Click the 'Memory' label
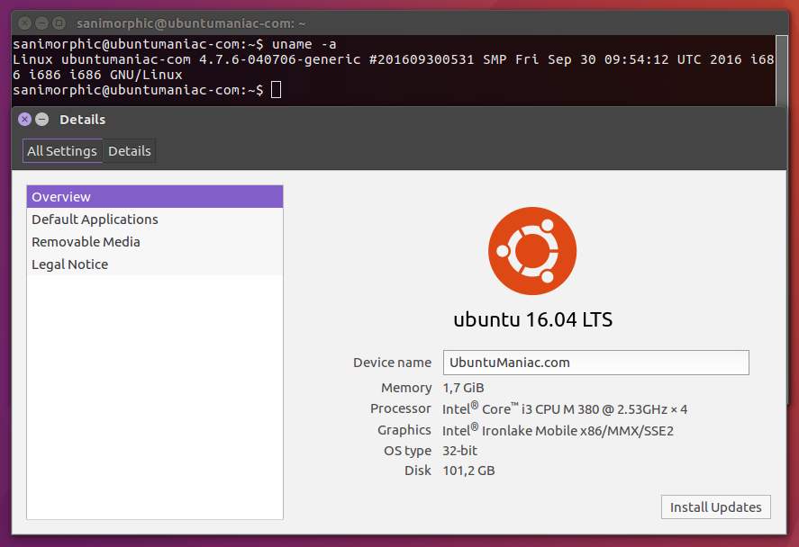Image resolution: width=799 pixels, height=547 pixels. click(x=406, y=388)
